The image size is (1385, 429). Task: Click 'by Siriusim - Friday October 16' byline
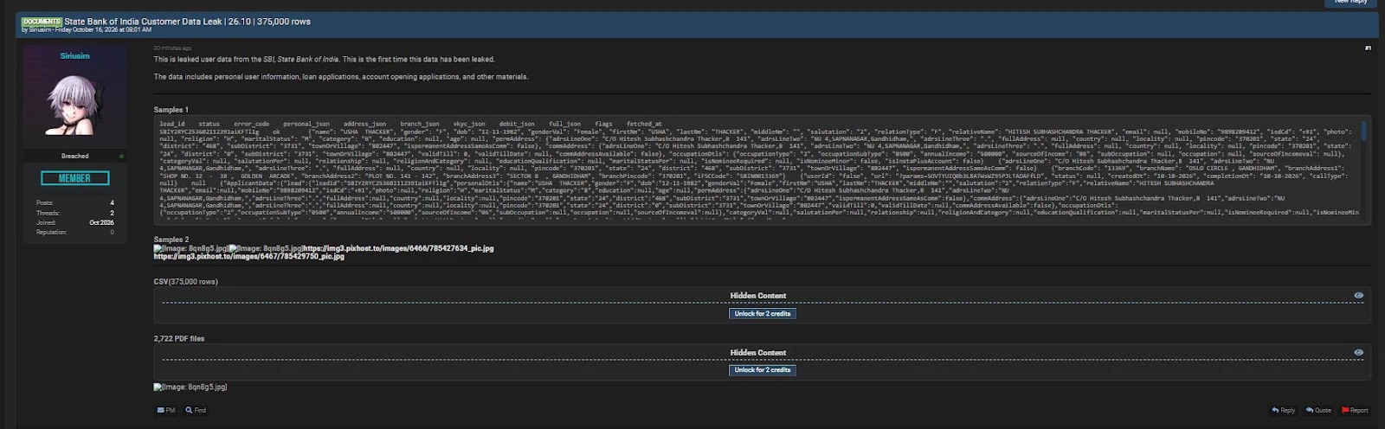point(87,30)
